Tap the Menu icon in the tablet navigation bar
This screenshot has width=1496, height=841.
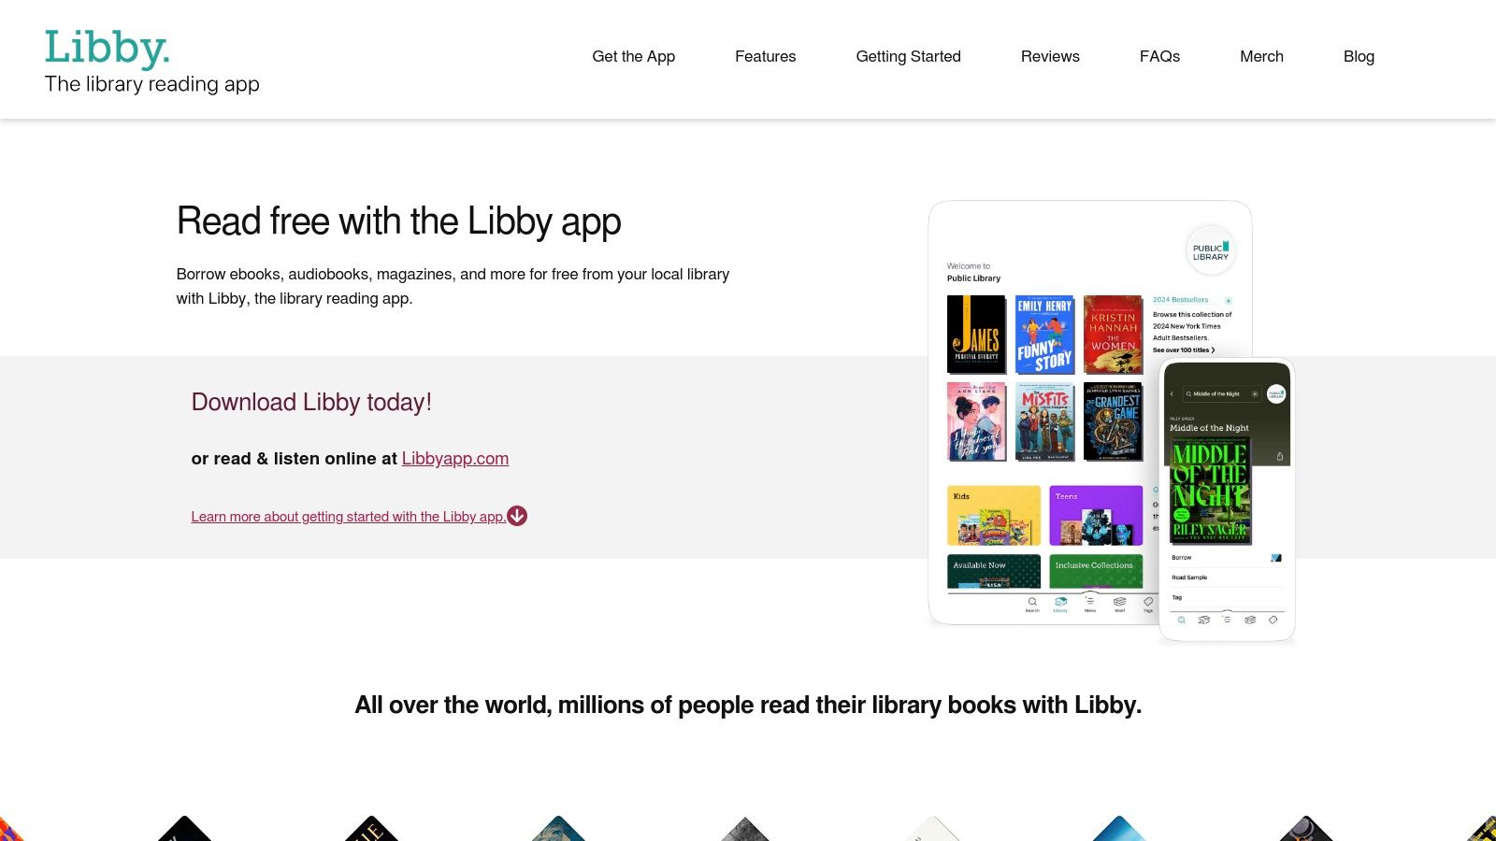point(1089,603)
